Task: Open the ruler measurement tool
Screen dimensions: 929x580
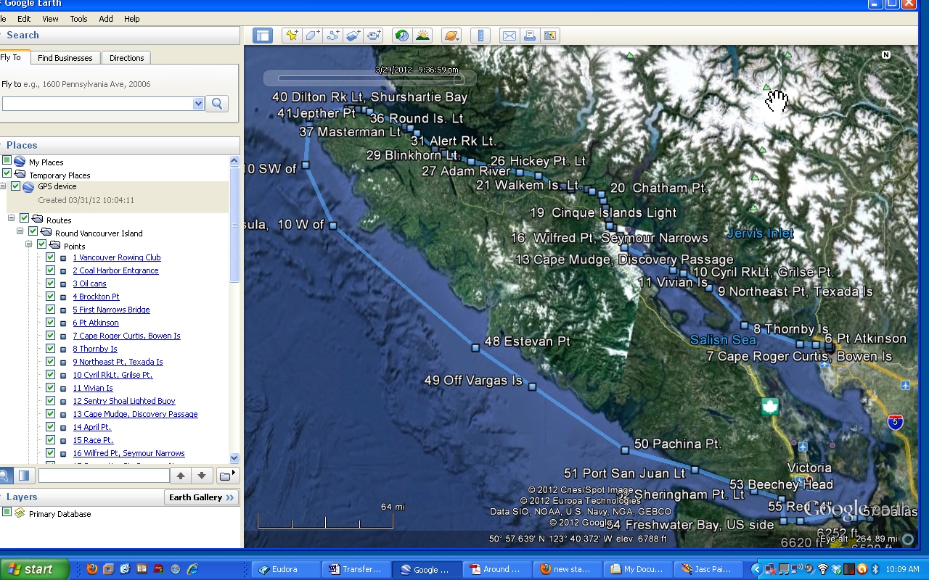Action: (x=480, y=36)
